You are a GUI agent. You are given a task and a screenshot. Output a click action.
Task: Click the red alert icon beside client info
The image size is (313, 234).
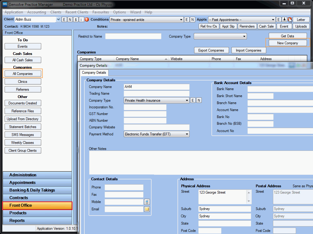(x=86, y=19)
